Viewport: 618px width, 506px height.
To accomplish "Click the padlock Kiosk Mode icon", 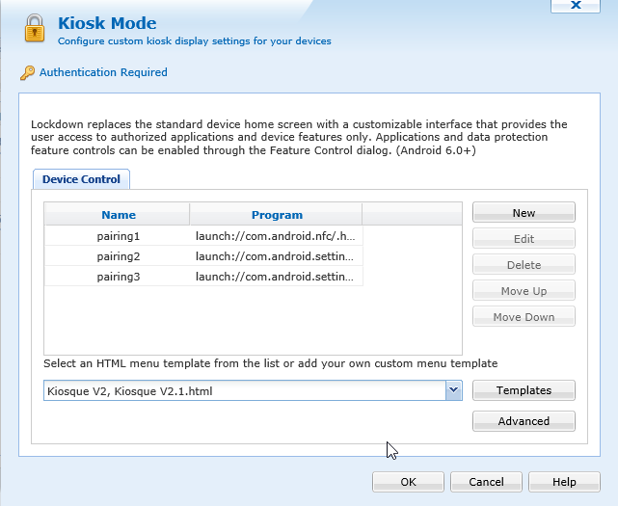I will pos(35,29).
